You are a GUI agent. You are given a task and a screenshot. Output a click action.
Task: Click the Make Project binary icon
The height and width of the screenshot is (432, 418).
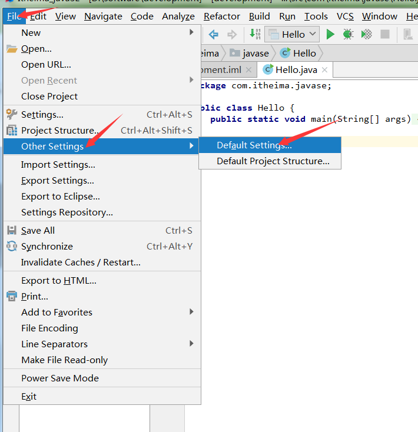pyautogui.click(x=255, y=34)
